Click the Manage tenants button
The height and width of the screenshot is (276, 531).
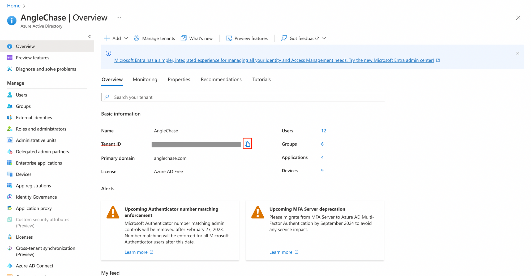(154, 38)
